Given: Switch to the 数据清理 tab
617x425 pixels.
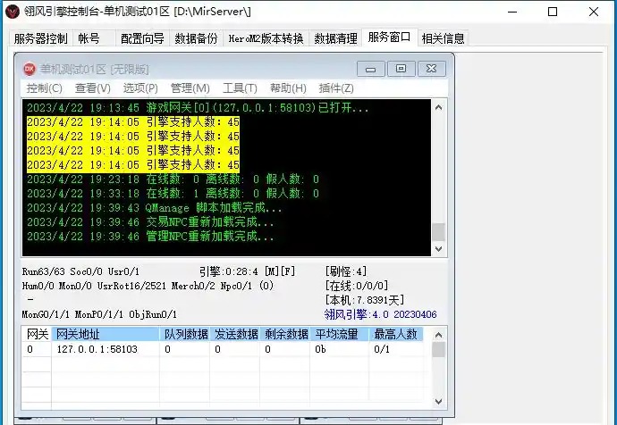Looking at the screenshot, I should 335,38.
